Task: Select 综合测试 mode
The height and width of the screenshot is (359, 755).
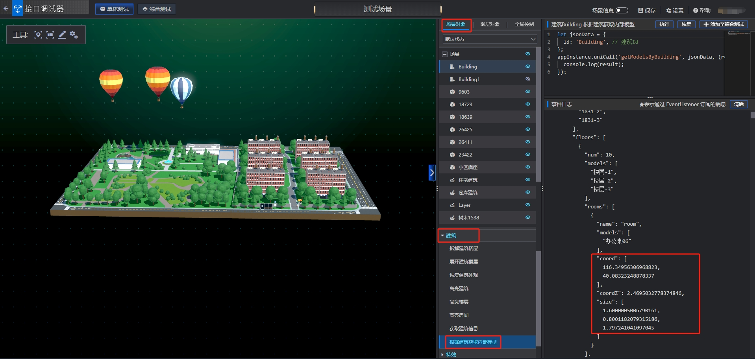Action: [157, 9]
